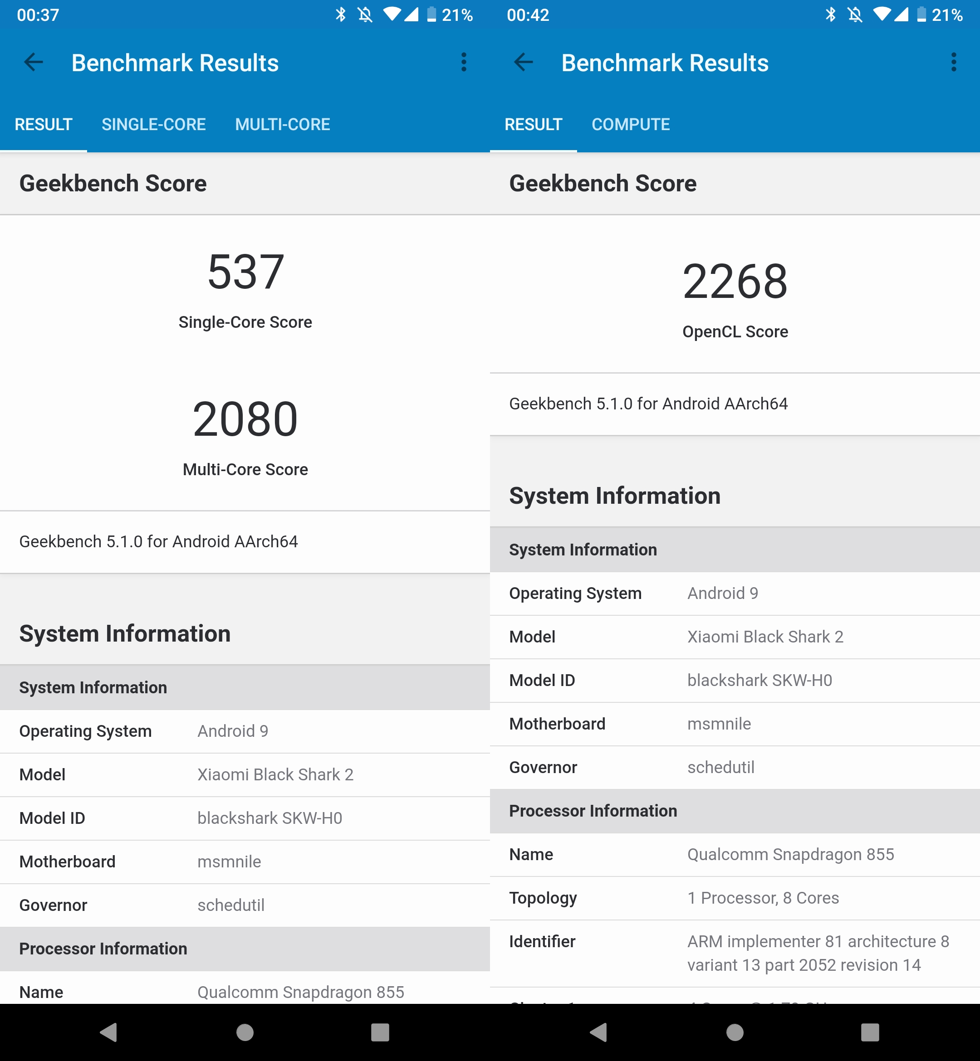The height and width of the screenshot is (1061, 980).
Task: Select RESULT tab on the right screen
Action: (x=533, y=125)
